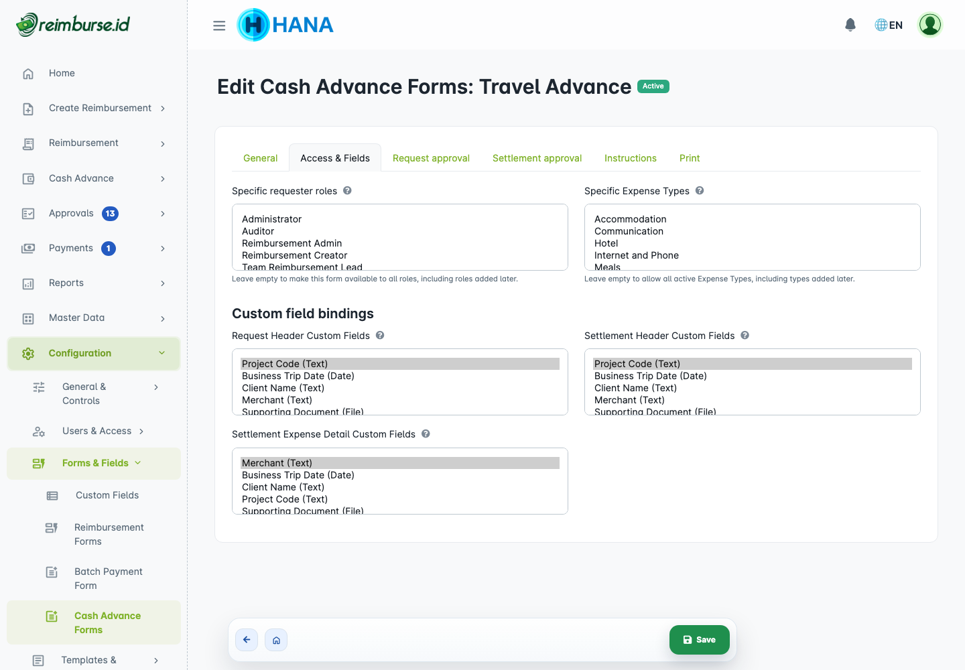Select Reimbursement Creator role
The width and height of the screenshot is (965, 670).
[x=400, y=255]
